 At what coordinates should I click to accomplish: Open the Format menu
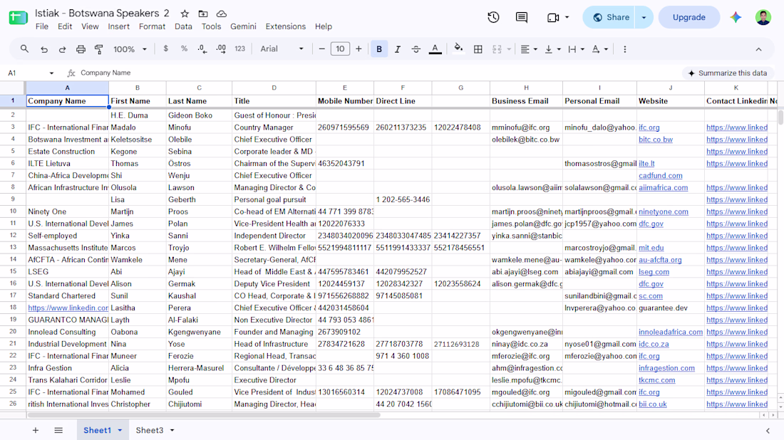point(152,26)
